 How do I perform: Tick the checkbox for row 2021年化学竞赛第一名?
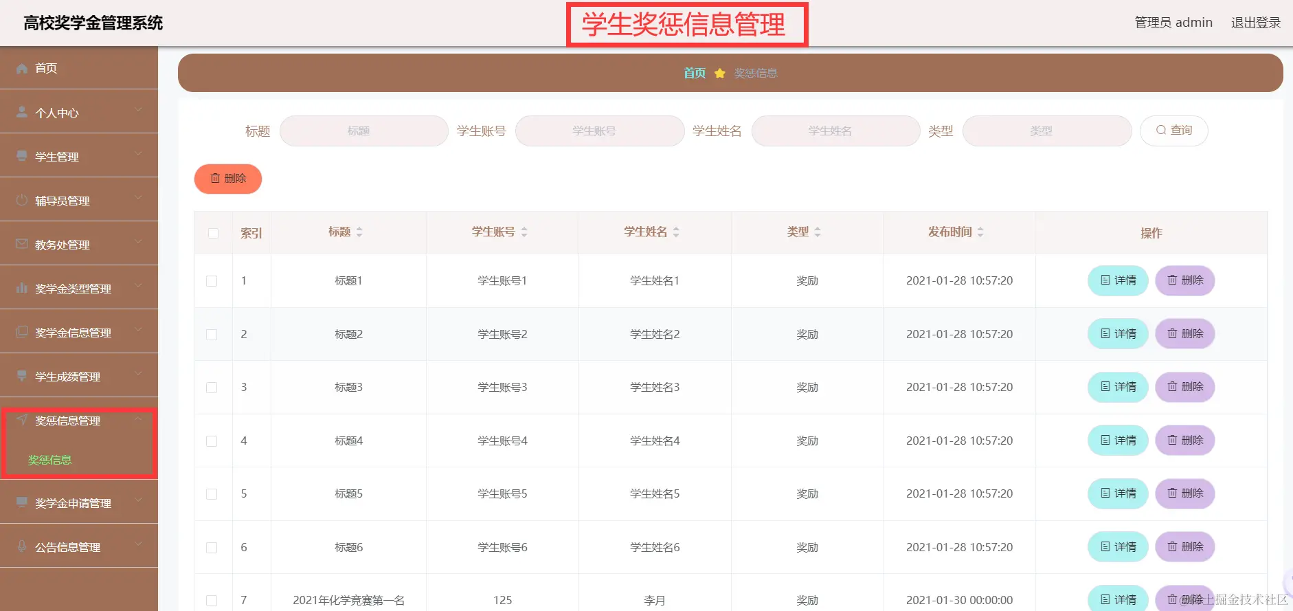point(212,601)
